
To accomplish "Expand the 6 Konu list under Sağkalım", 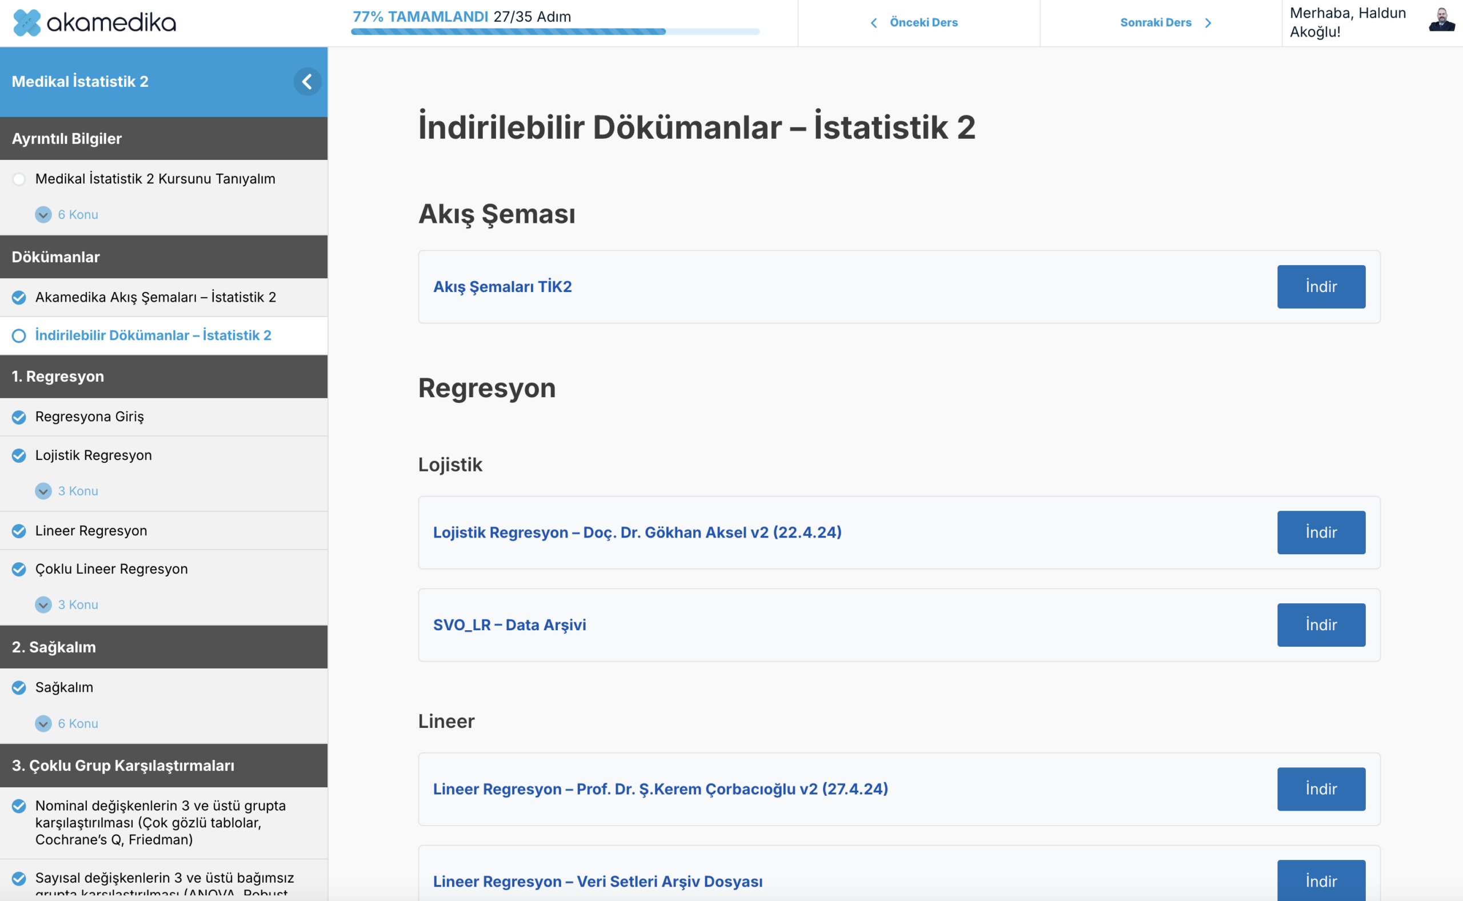I will coord(43,723).
